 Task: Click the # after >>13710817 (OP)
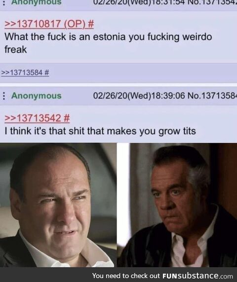click(x=91, y=24)
